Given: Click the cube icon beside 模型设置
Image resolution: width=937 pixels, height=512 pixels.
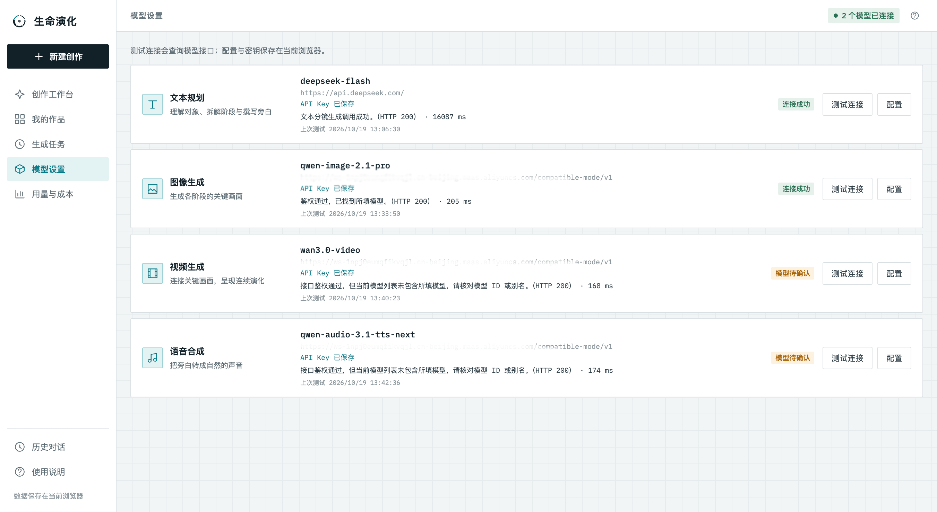Looking at the screenshot, I should tap(20, 169).
